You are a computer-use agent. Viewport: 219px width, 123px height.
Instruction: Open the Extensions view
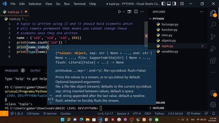[213, 60]
